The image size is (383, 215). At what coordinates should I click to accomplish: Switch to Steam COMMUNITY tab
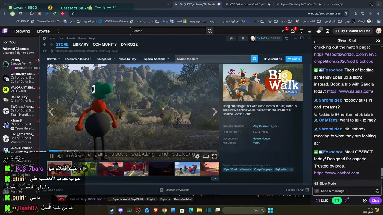[x=105, y=44]
